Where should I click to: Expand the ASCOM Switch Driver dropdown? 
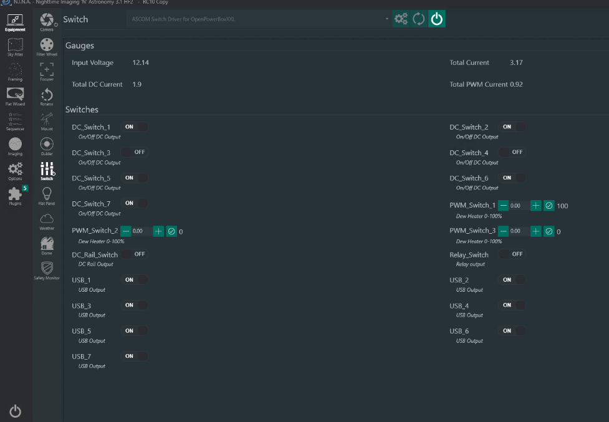tap(387, 19)
